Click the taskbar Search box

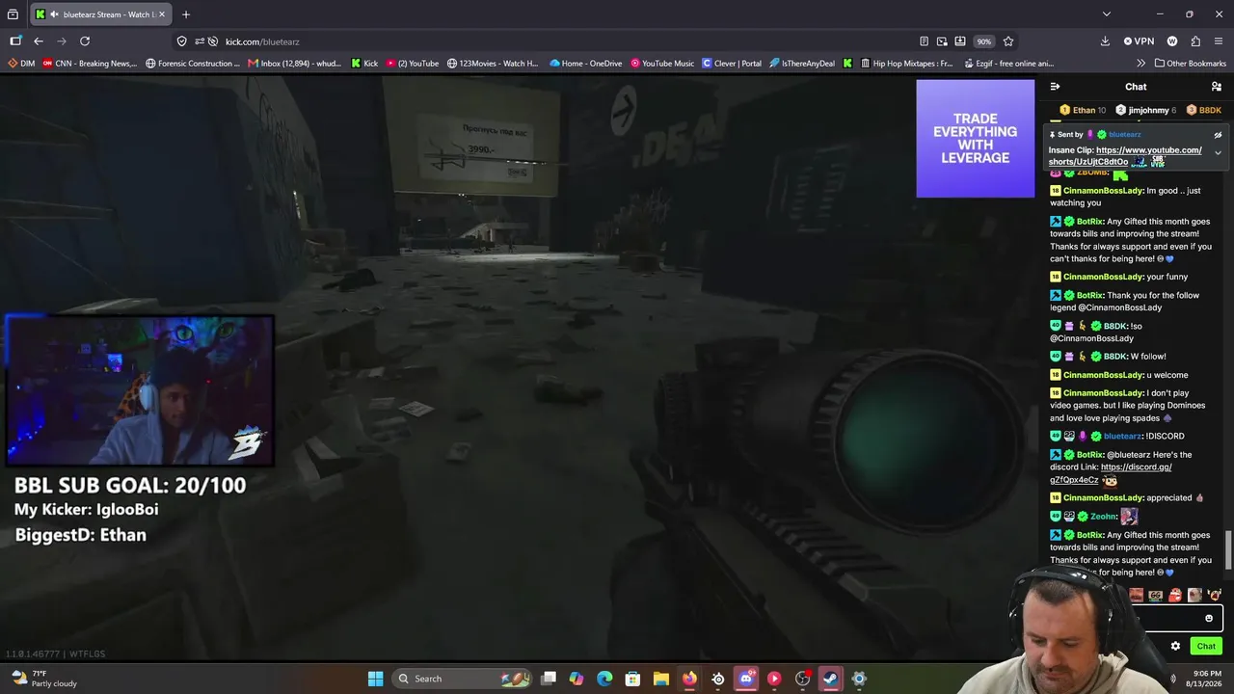463,679
